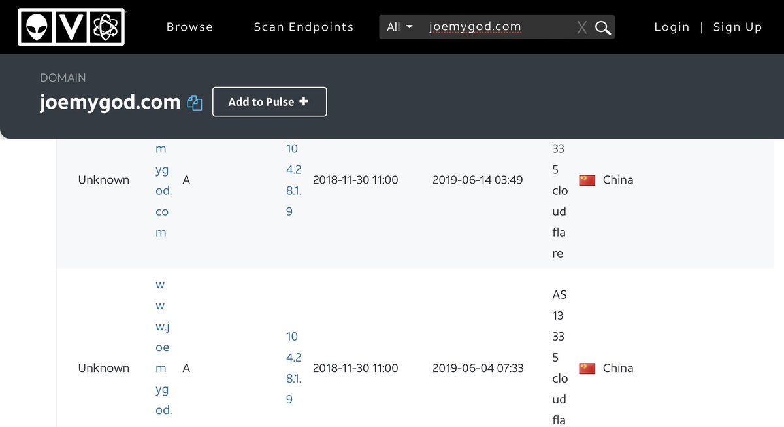784x427 pixels.
Task: Open the Browse menu item
Action: point(189,27)
